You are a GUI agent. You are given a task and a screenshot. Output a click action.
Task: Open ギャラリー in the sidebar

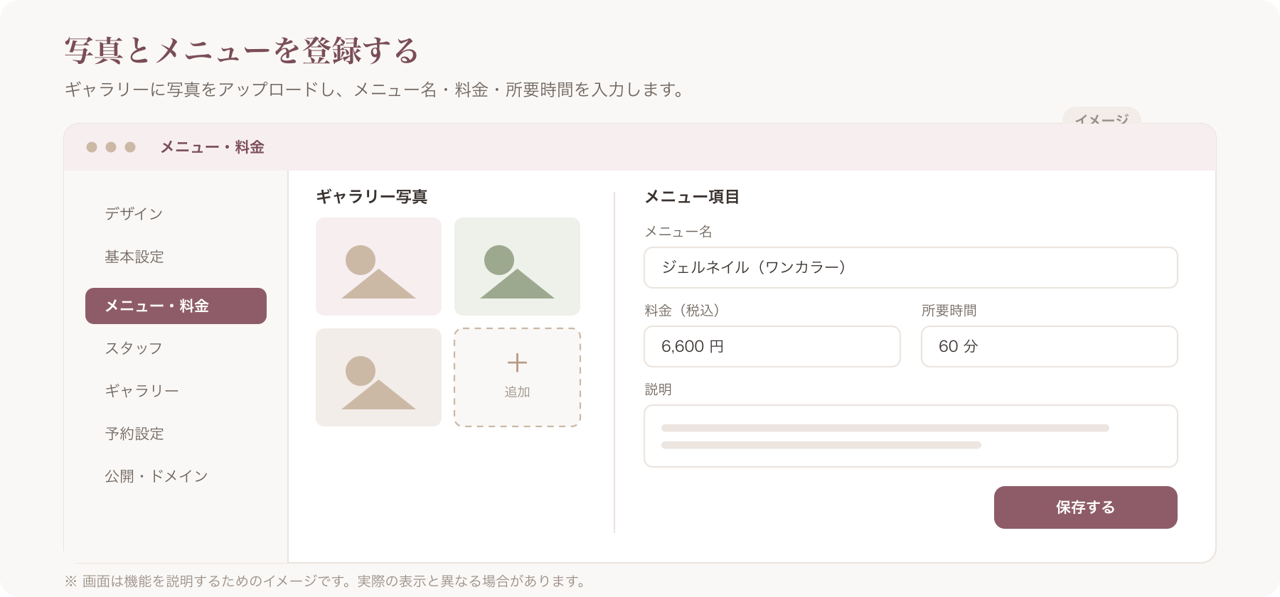(x=142, y=391)
